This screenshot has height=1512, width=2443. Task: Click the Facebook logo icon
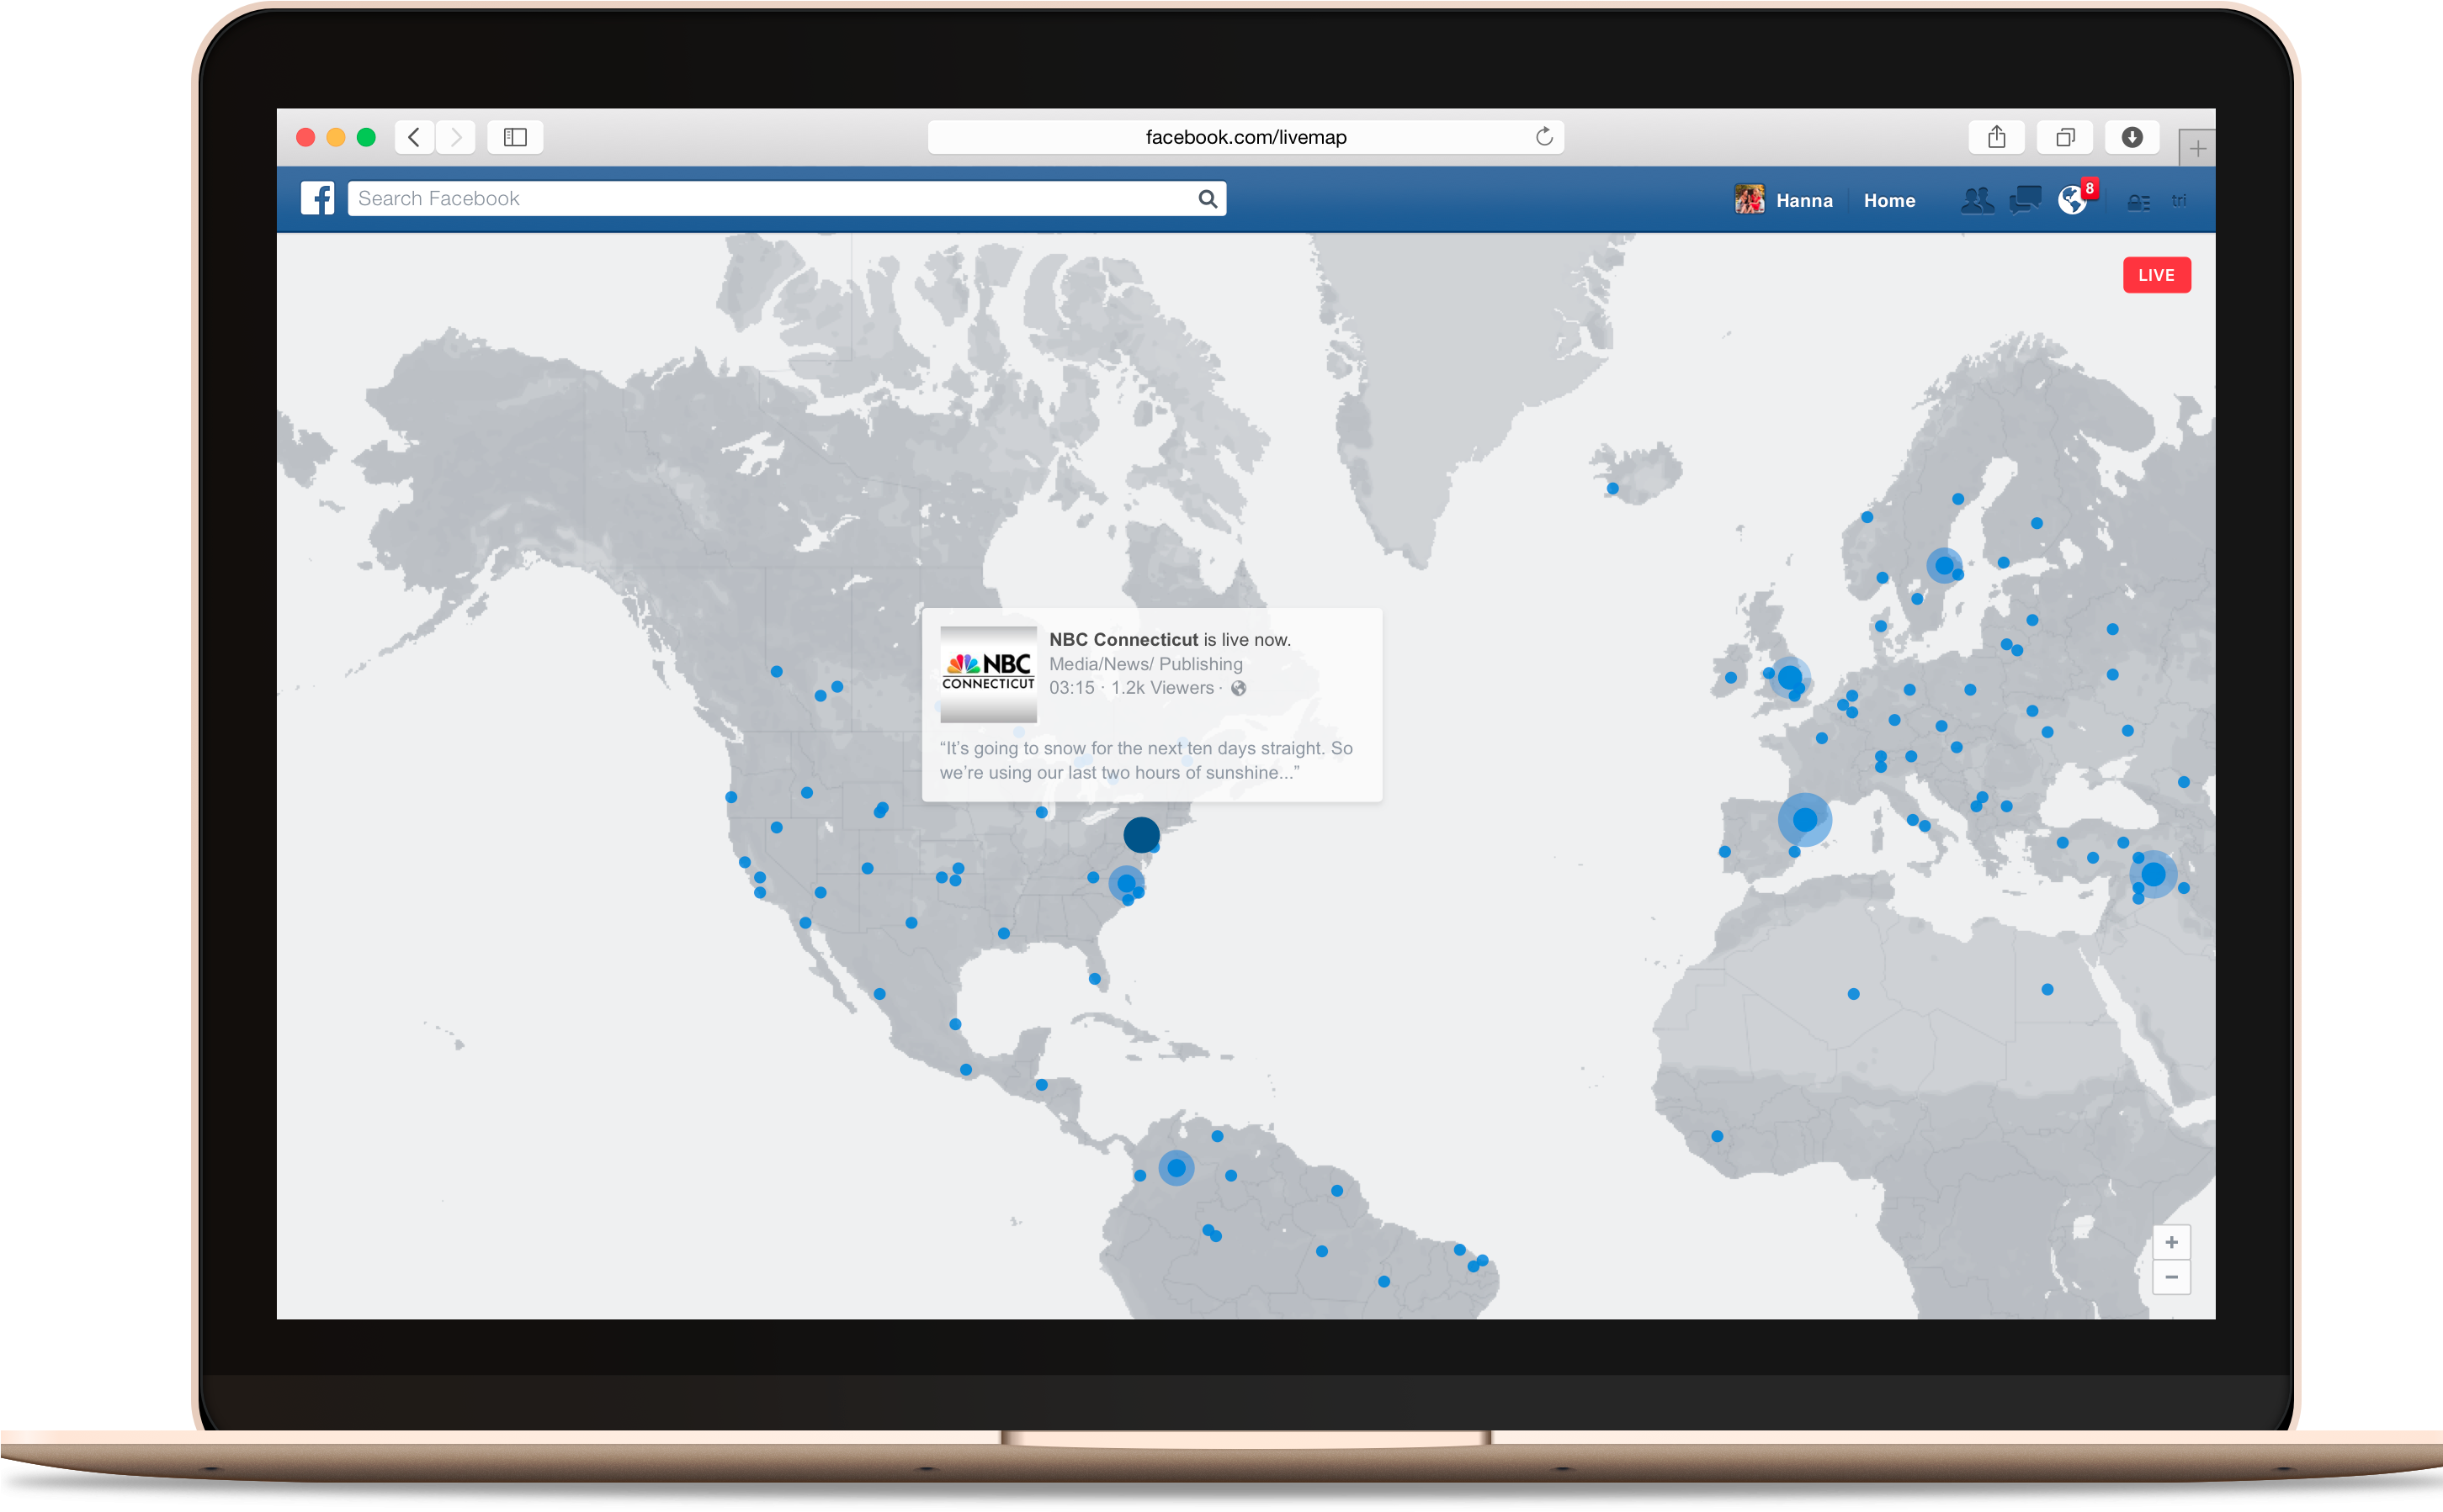point(317,198)
